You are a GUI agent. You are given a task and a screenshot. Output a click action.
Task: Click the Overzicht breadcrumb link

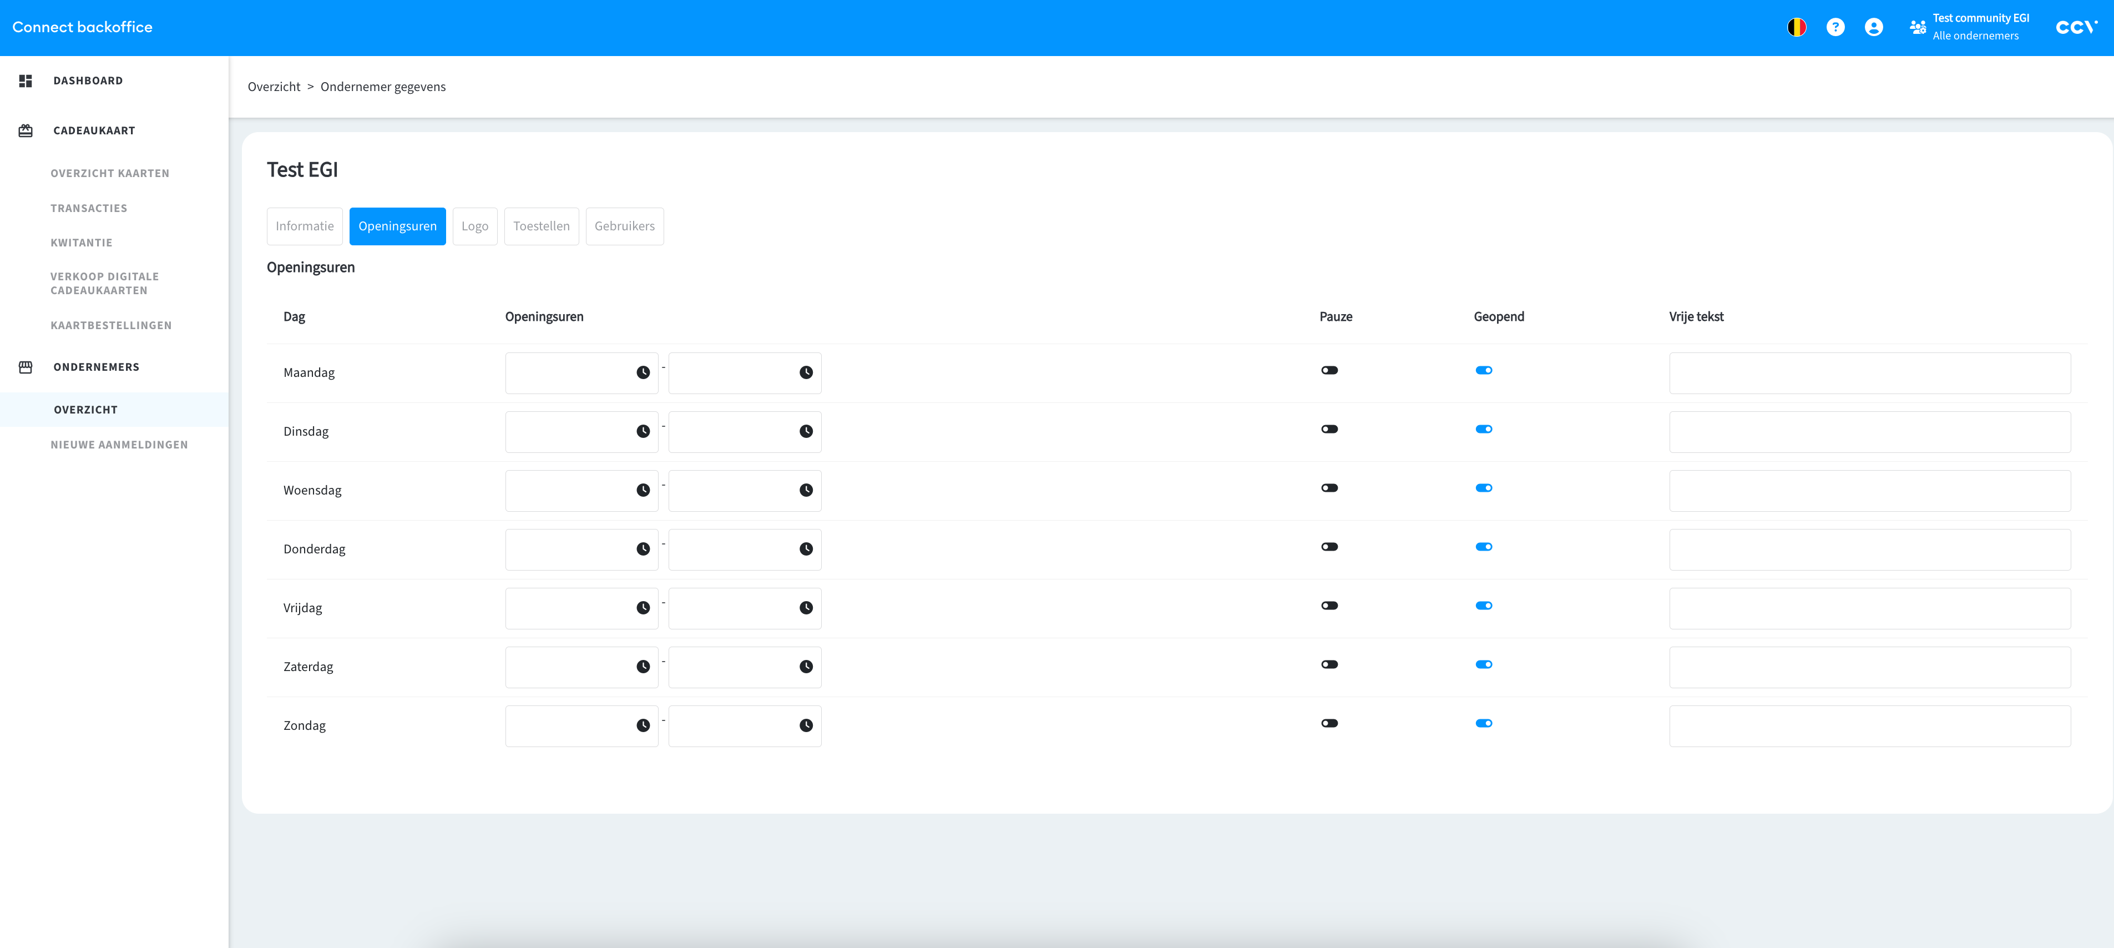274,87
